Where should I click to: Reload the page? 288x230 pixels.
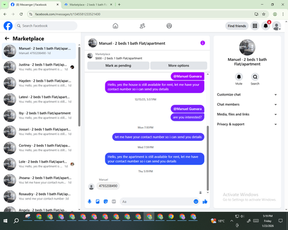coord(21,14)
